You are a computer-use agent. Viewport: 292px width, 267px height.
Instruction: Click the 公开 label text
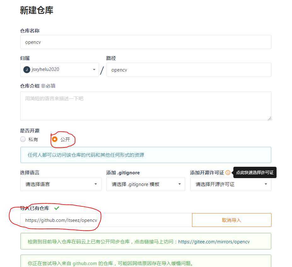65,139
